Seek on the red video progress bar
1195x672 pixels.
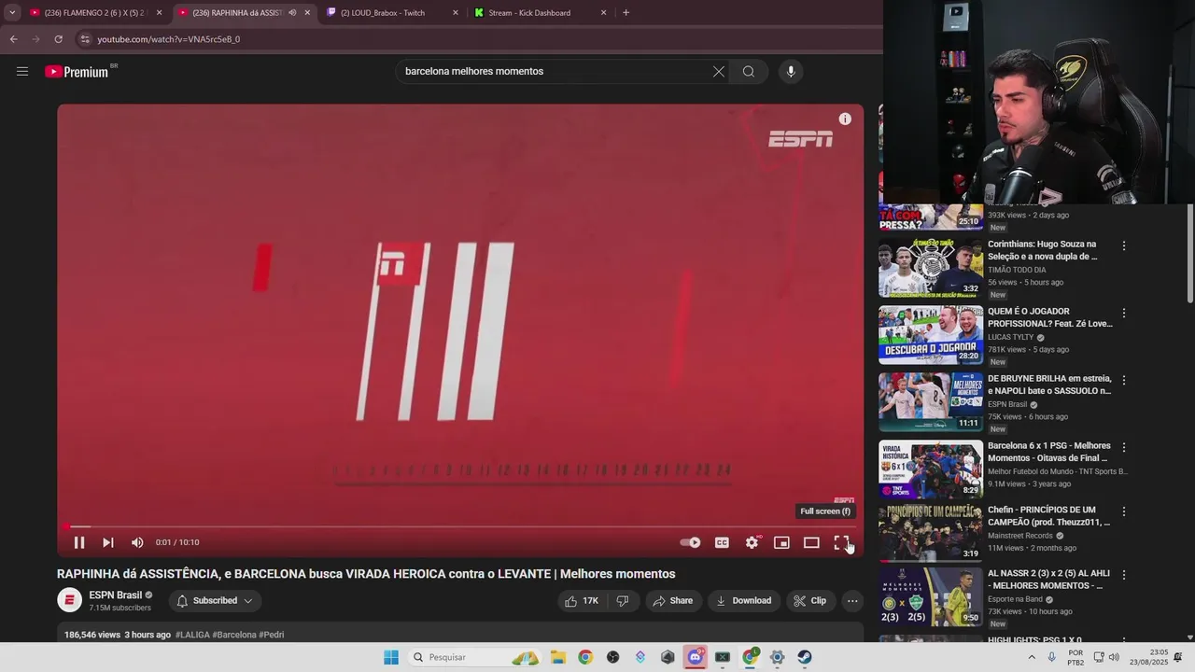460,526
